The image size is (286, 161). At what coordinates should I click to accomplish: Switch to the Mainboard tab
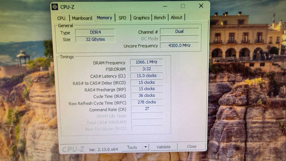coord(82,18)
